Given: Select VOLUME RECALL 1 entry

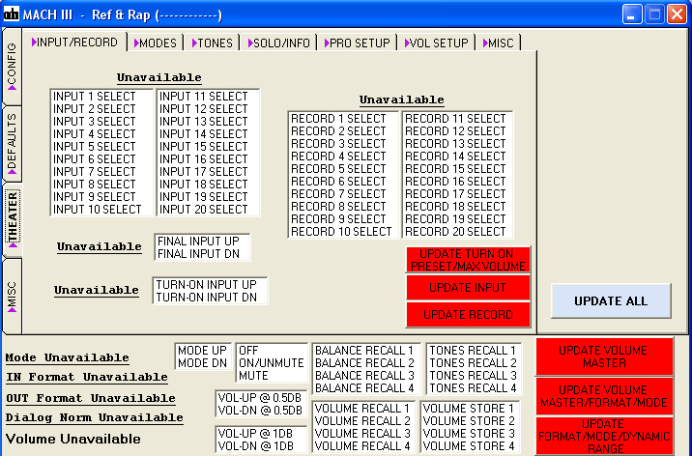Looking at the screenshot, I should [362, 408].
